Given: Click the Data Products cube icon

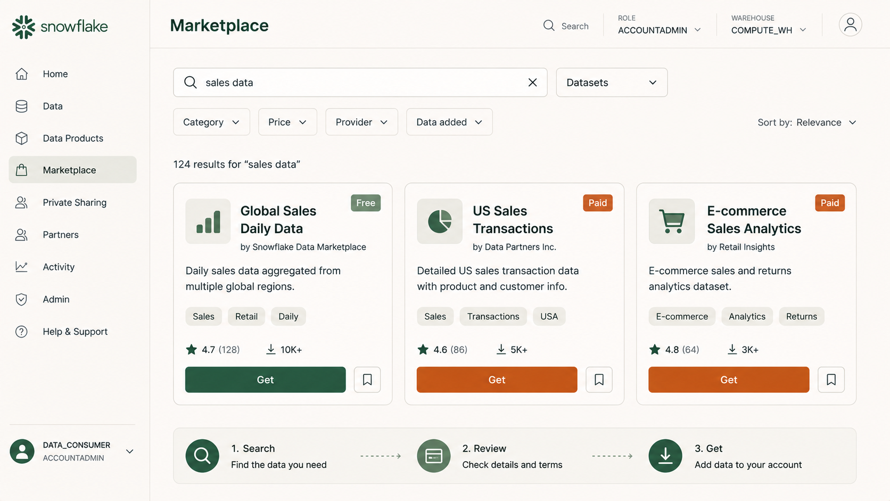Looking at the screenshot, I should (21, 138).
